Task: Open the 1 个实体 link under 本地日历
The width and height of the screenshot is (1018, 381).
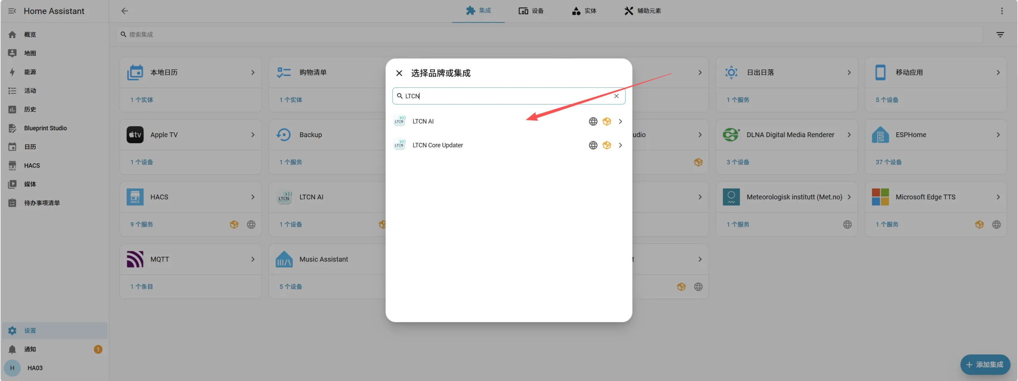Action: [x=142, y=100]
